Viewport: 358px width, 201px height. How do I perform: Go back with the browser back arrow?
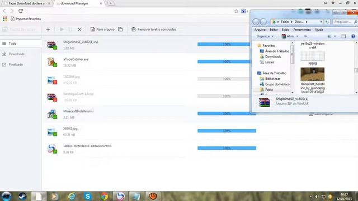tap(4, 11)
